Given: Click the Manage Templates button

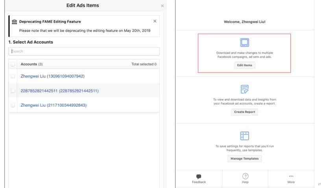Looking at the screenshot, I should pos(244,159).
